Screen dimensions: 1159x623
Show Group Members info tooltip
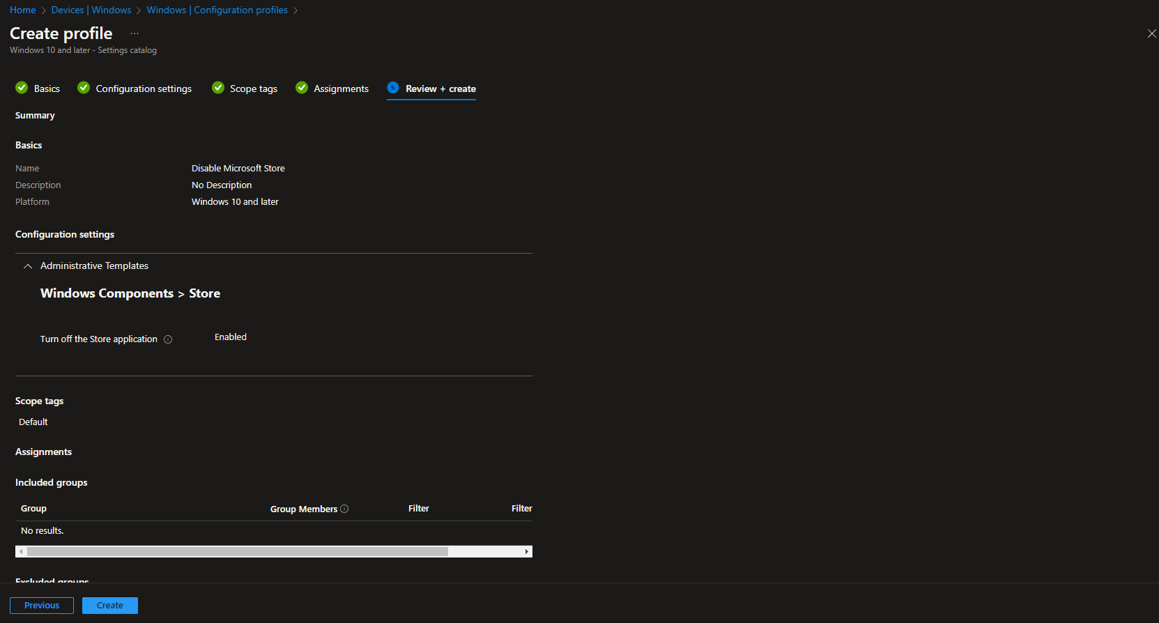tap(344, 509)
